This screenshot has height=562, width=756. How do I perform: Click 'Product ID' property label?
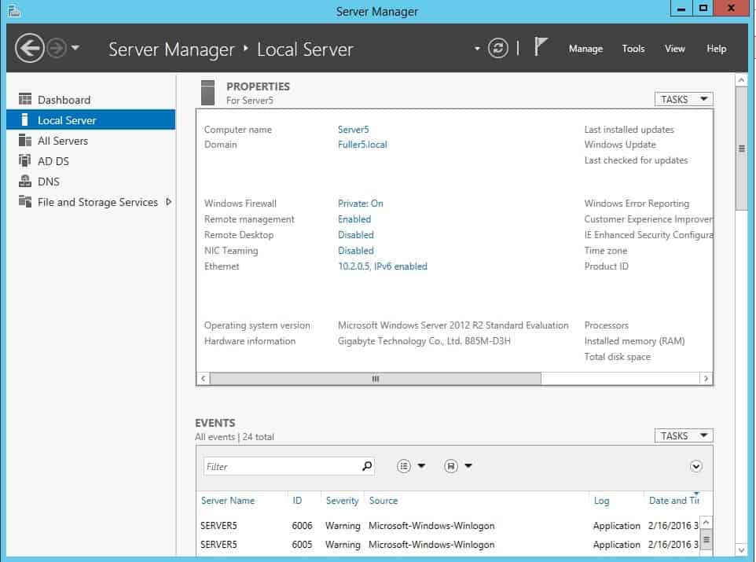(x=606, y=266)
